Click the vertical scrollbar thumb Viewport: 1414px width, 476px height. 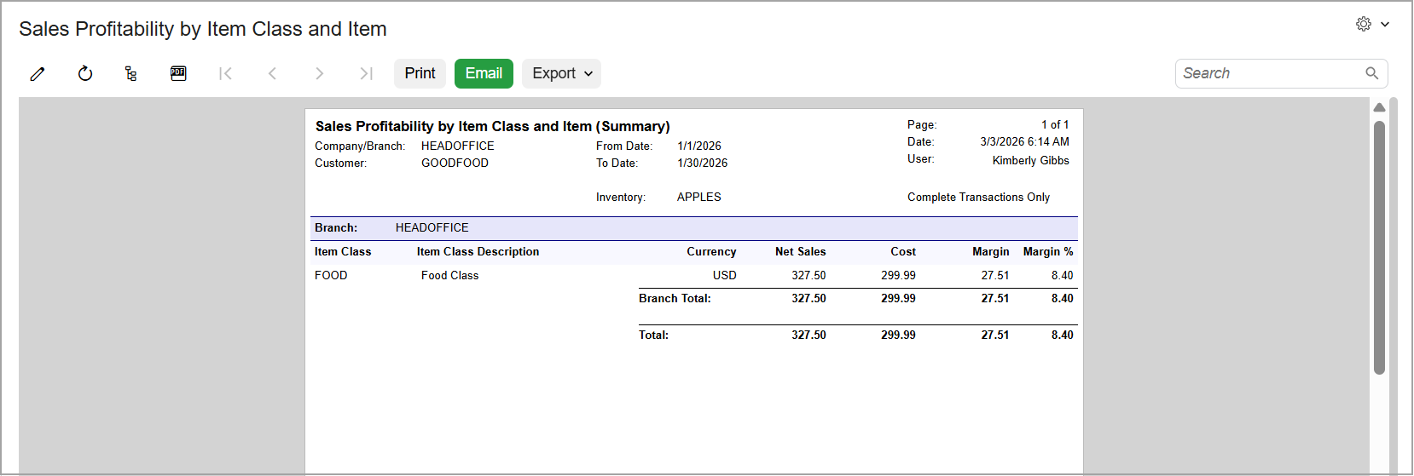pos(1379,247)
